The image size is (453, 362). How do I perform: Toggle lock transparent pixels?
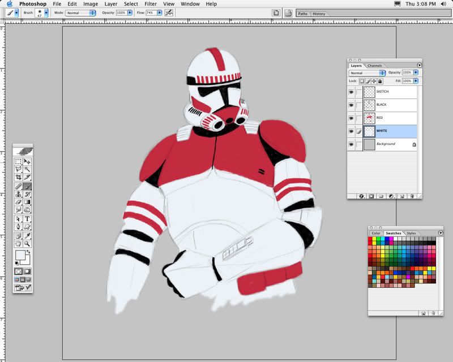(362, 81)
